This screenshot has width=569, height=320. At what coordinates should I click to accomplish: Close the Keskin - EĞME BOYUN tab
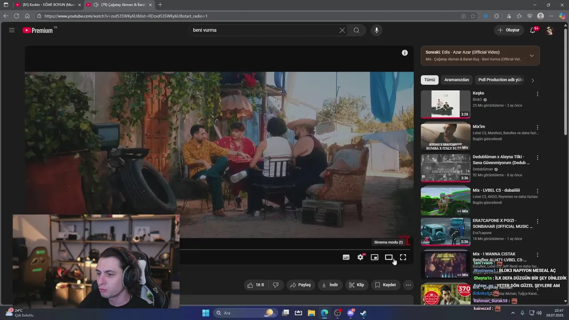80,5
